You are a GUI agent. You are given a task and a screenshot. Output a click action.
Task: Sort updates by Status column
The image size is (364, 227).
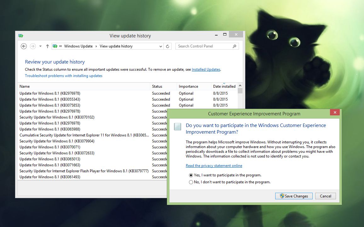pos(163,86)
